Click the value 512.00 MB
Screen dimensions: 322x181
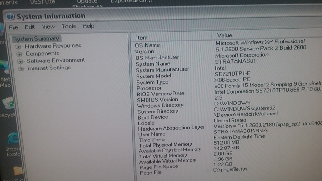(x=226, y=142)
